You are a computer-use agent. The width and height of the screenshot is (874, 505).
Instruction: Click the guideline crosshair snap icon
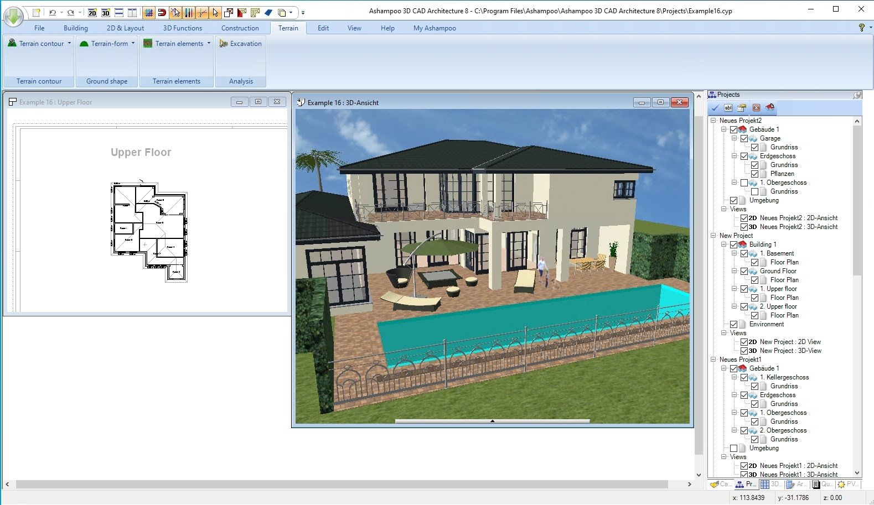pos(202,12)
